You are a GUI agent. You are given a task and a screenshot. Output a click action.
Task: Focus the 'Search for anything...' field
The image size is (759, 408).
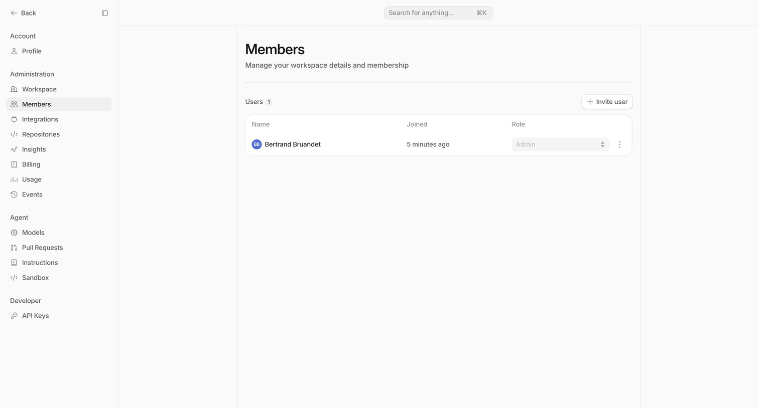coord(438,13)
